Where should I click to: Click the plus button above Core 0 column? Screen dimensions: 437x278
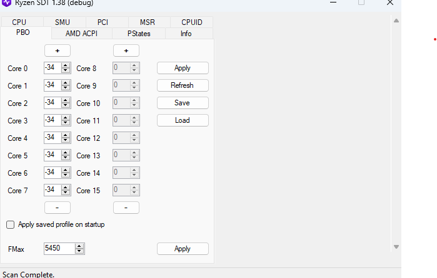pyautogui.click(x=58, y=51)
